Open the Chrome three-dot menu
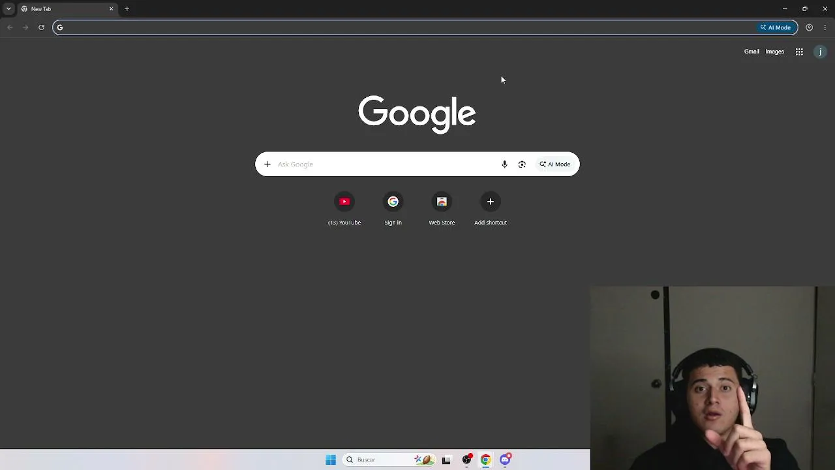Image resolution: width=835 pixels, height=470 pixels. [825, 27]
